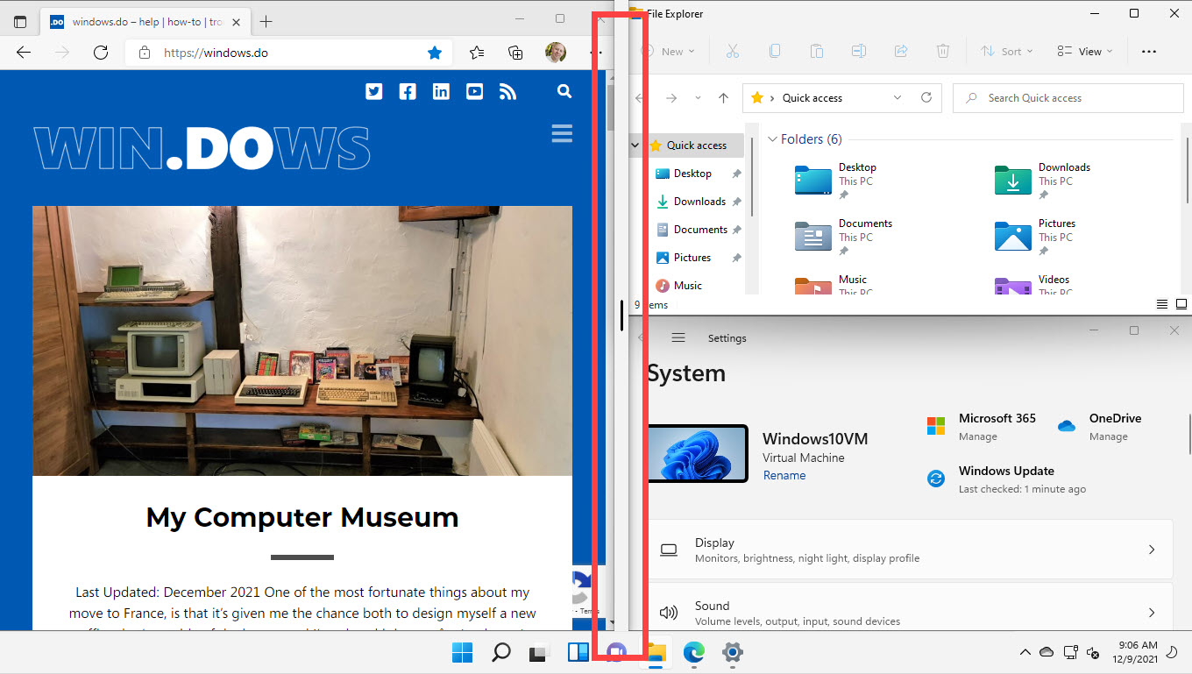Expand the address bar history dropdown

(x=897, y=98)
